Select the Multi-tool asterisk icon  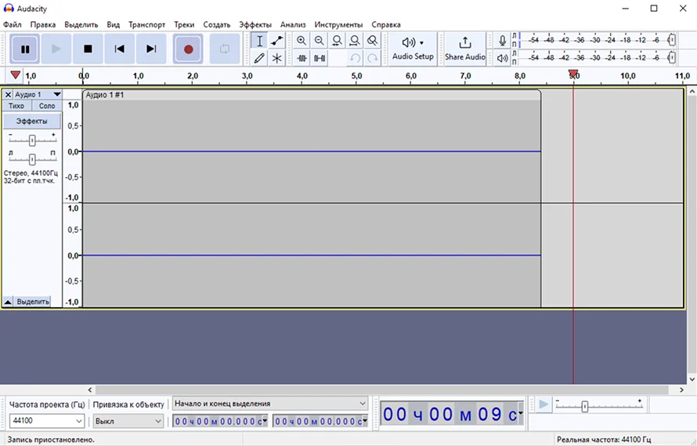[x=277, y=58]
